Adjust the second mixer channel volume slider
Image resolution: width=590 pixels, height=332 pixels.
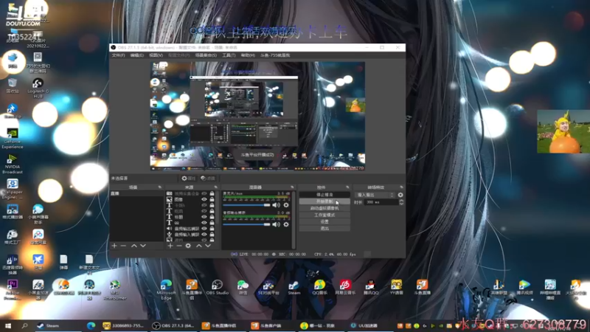click(246, 224)
